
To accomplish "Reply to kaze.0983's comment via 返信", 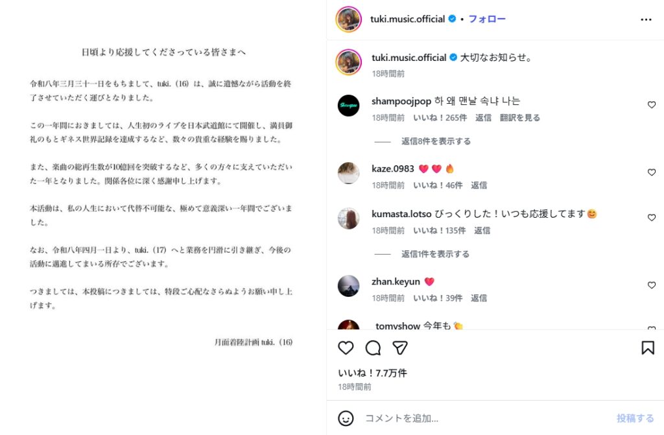I will pos(479,185).
